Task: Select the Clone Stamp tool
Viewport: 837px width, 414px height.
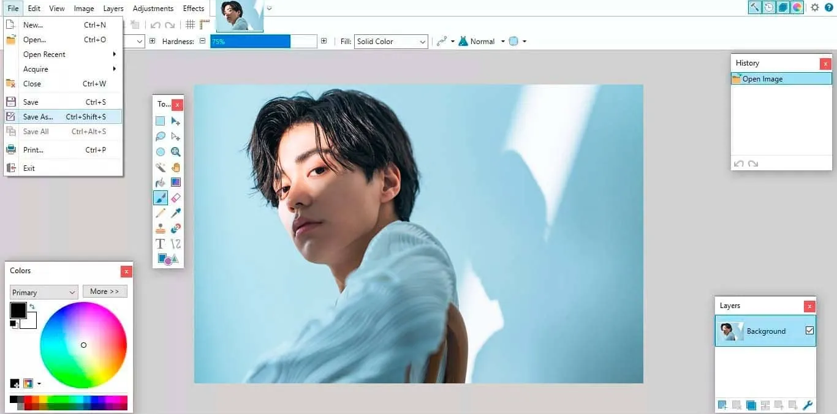Action: 161,228
